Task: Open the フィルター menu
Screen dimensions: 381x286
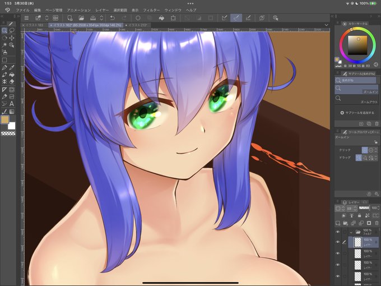Action: coord(151,10)
